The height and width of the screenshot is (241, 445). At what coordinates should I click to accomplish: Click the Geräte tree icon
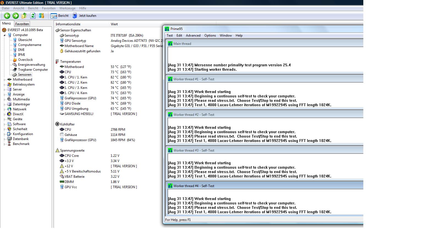(9, 119)
